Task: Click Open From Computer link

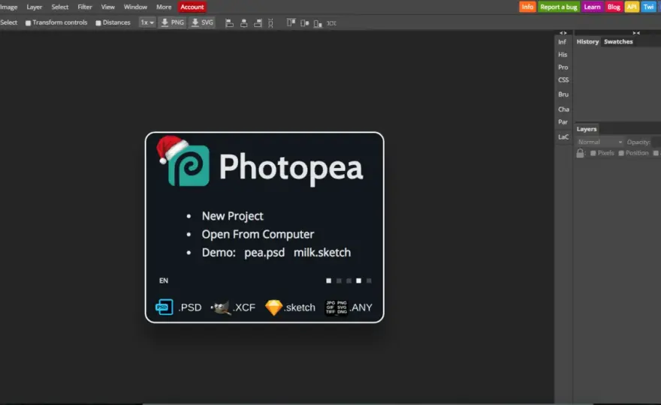Action: pyautogui.click(x=258, y=234)
